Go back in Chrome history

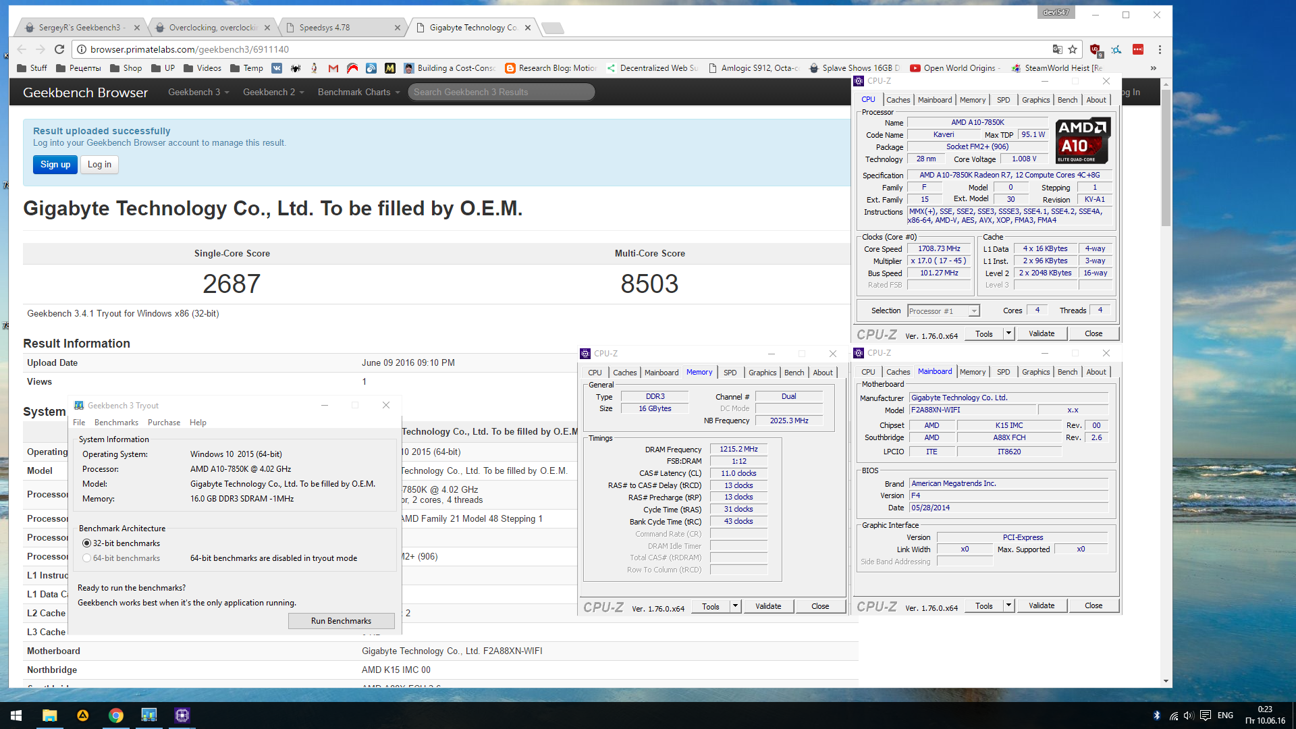coord(22,49)
